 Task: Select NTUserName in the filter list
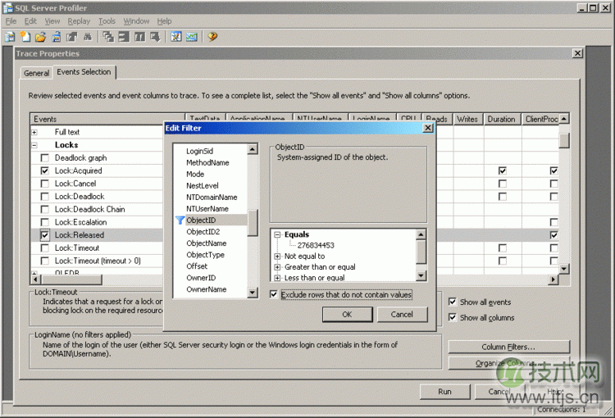click(x=207, y=209)
